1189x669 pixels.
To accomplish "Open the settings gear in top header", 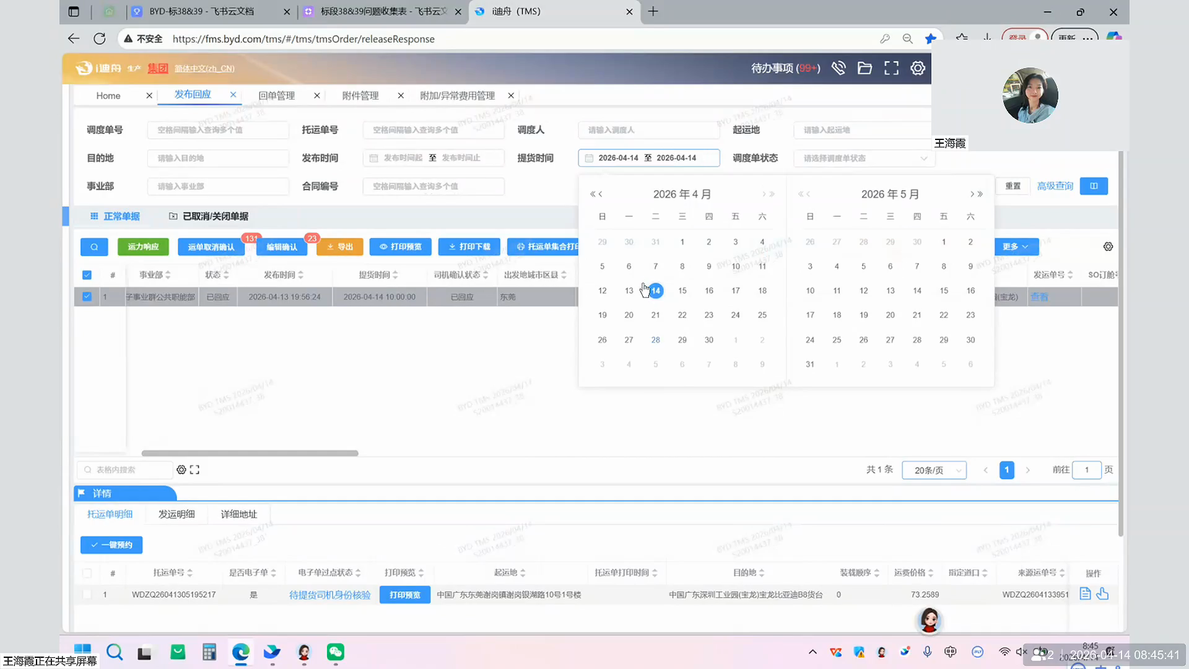I will tap(918, 68).
